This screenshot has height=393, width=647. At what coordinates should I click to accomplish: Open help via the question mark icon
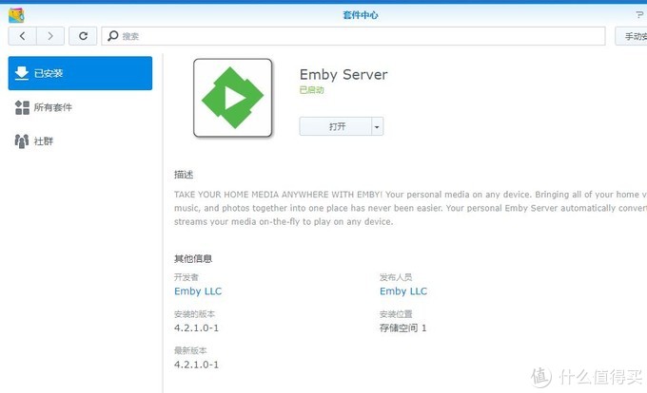coord(640,15)
